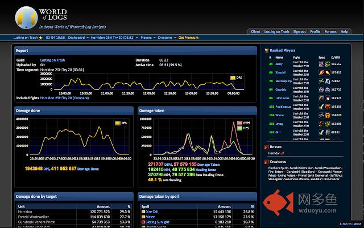Image resolution: width=364 pixels, height=228 pixels.
Task: Open the Client tab
Action: (x=255, y=32)
